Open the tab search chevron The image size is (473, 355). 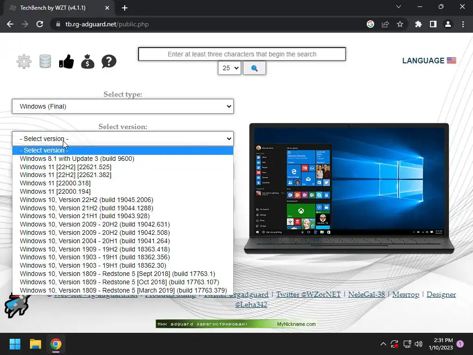[399, 6]
